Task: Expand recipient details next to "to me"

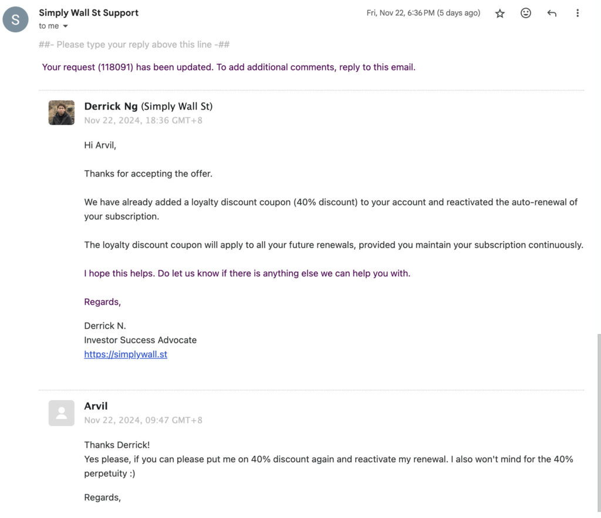Action: click(65, 26)
